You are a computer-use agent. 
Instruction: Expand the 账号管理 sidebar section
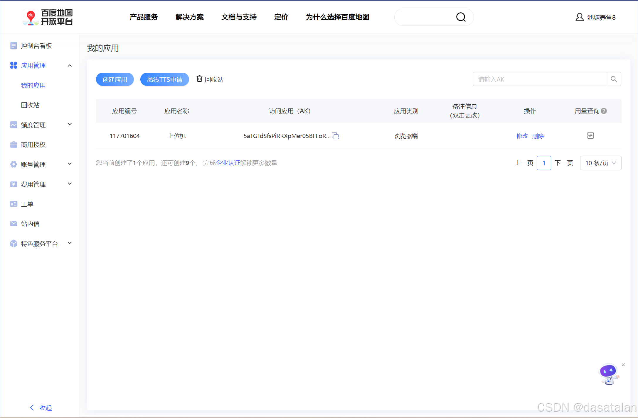point(70,164)
